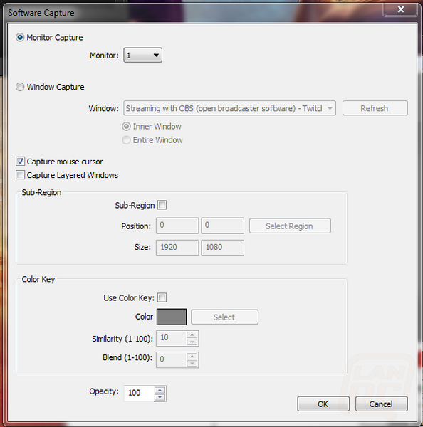Click the Position Y input field

point(222,226)
